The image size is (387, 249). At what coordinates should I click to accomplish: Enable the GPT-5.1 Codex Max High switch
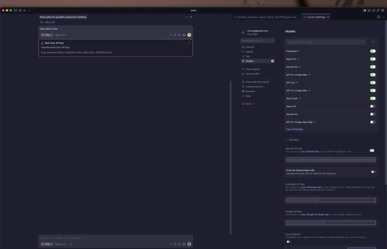click(372, 122)
